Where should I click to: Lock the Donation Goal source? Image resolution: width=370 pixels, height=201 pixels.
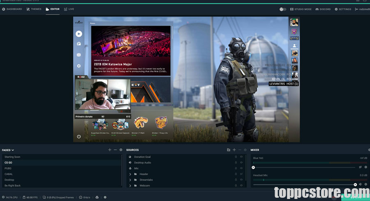point(236,157)
